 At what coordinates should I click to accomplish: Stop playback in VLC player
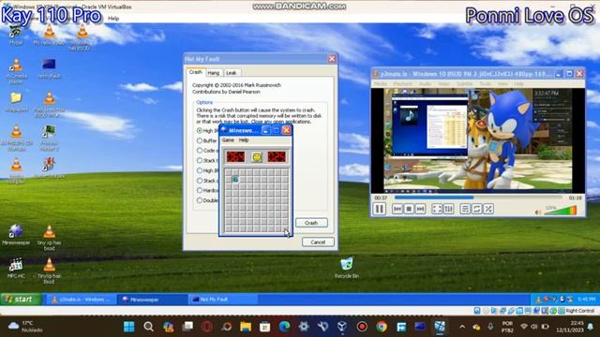pos(409,209)
